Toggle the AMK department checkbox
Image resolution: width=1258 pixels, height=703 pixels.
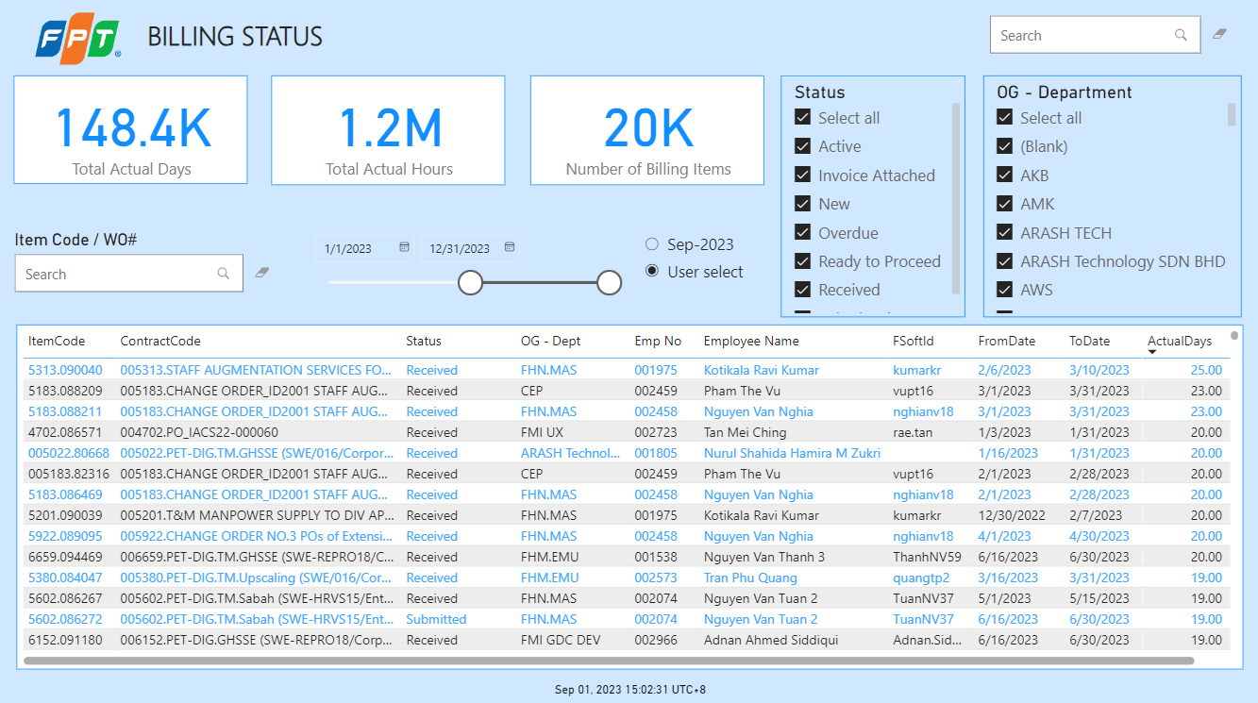click(x=1005, y=204)
